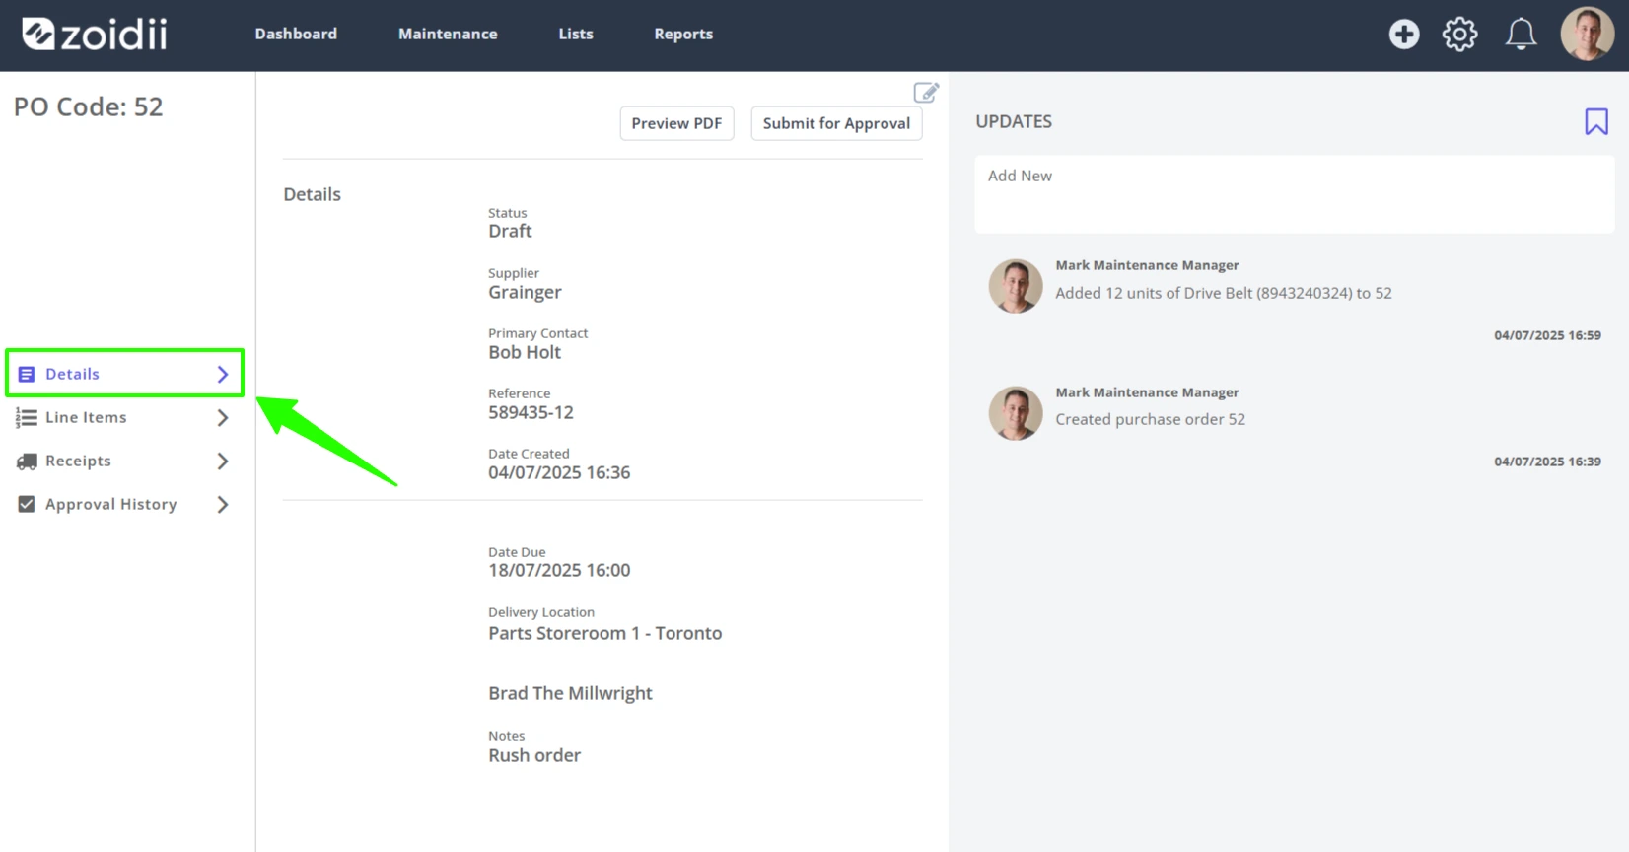Viewport: 1629px width, 852px height.
Task: Click the reference 589435-12
Action: point(531,412)
